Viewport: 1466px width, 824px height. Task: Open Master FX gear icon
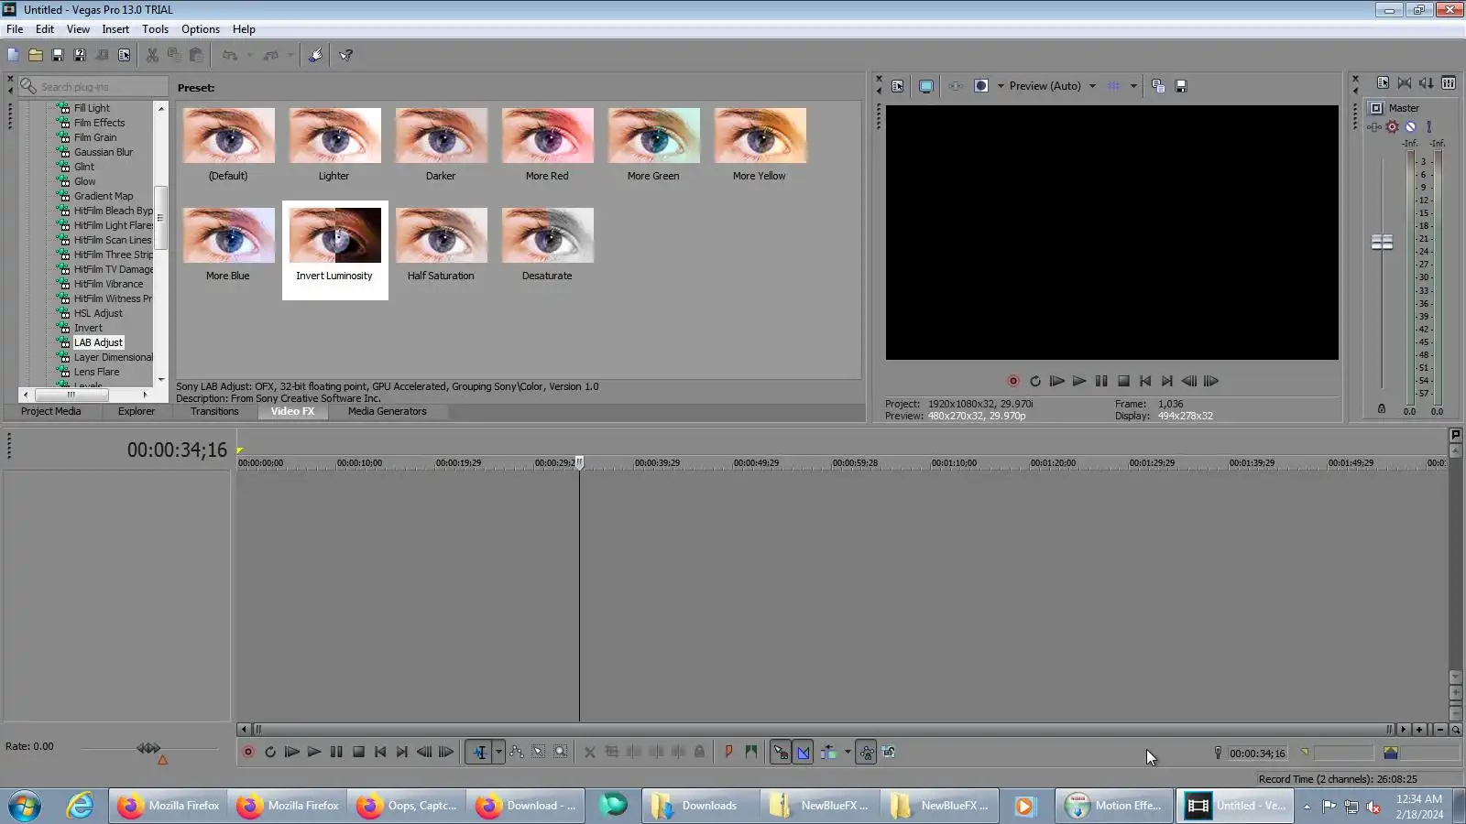coord(1393,126)
